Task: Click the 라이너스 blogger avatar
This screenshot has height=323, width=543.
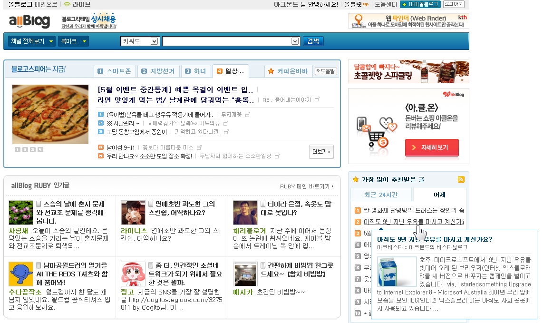Action: tap(133, 212)
